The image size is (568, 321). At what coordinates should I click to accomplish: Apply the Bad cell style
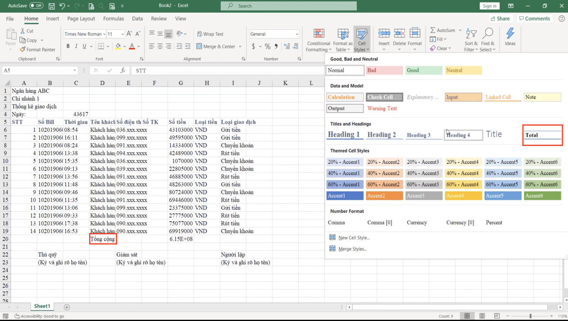pyautogui.click(x=384, y=70)
